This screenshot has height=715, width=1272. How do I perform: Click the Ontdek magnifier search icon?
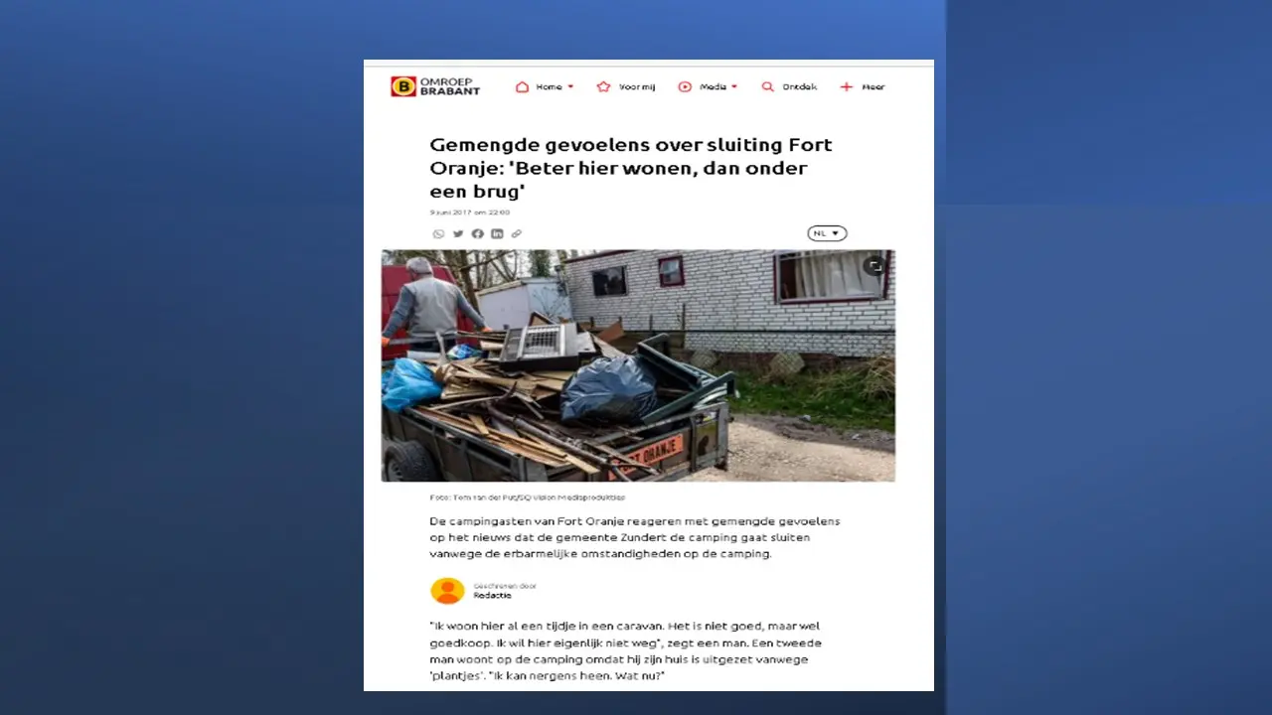767,86
